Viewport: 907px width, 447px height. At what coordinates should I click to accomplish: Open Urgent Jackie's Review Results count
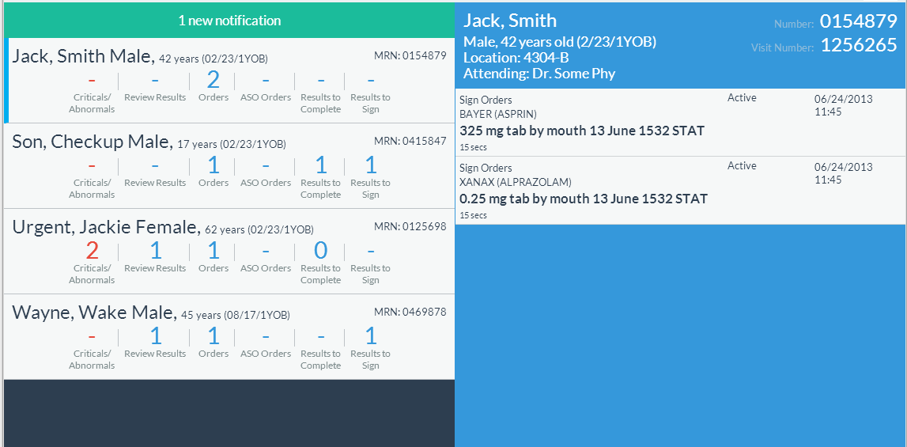155,251
